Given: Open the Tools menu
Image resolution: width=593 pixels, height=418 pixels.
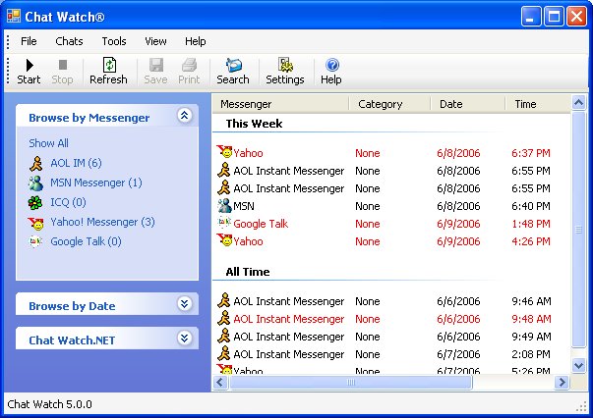Looking at the screenshot, I should coord(114,41).
